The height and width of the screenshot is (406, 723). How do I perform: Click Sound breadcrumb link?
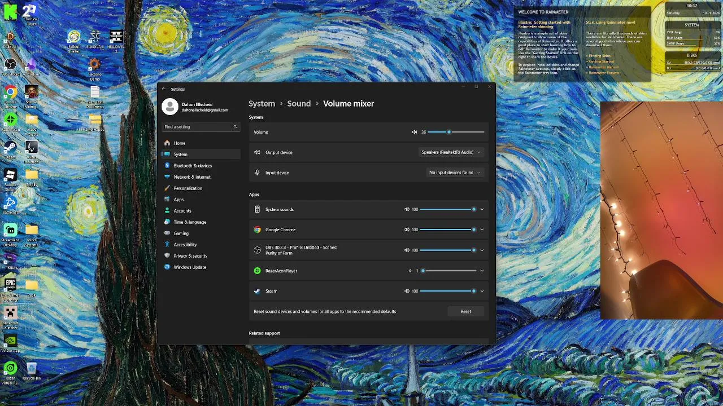(299, 104)
